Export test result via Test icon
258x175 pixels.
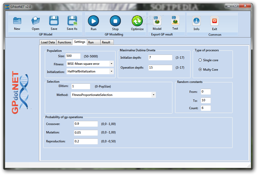[175, 20]
